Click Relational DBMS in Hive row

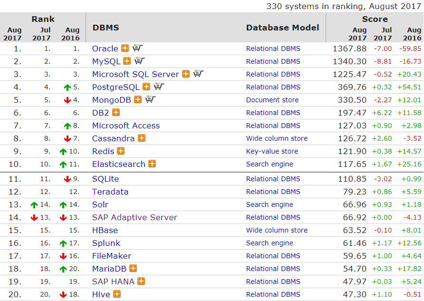coord(273,294)
